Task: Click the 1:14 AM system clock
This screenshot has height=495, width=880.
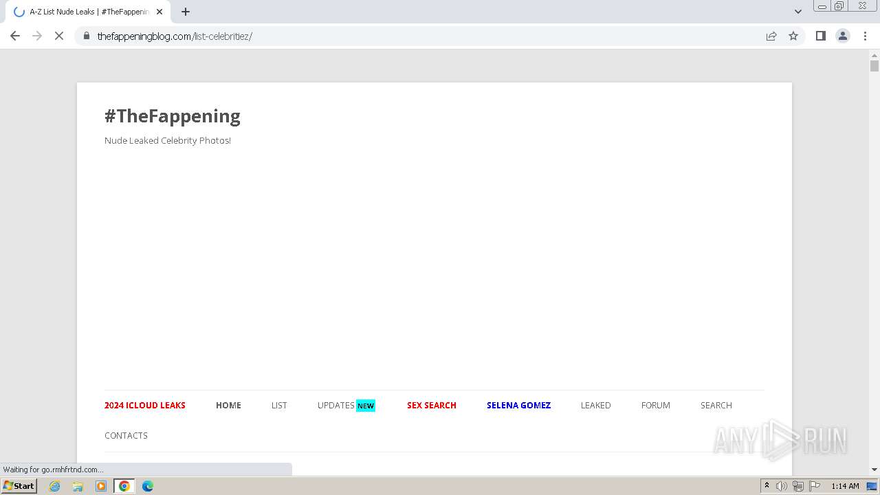Action: click(x=845, y=486)
